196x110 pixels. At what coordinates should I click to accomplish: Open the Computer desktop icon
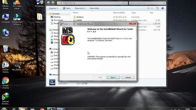[6, 18]
